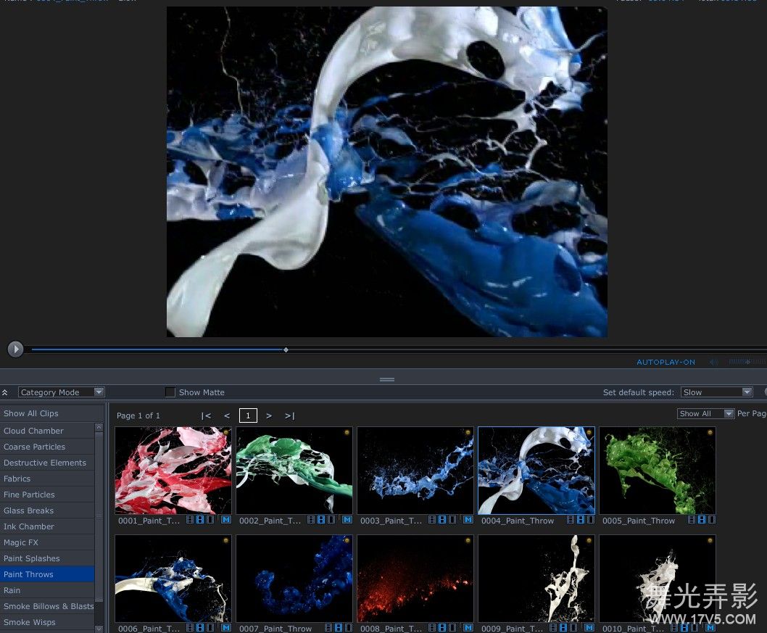The image size is (767, 633).
Task: Click first filmstrip icon under 0004_Paint_Throw
Action: 571,519
